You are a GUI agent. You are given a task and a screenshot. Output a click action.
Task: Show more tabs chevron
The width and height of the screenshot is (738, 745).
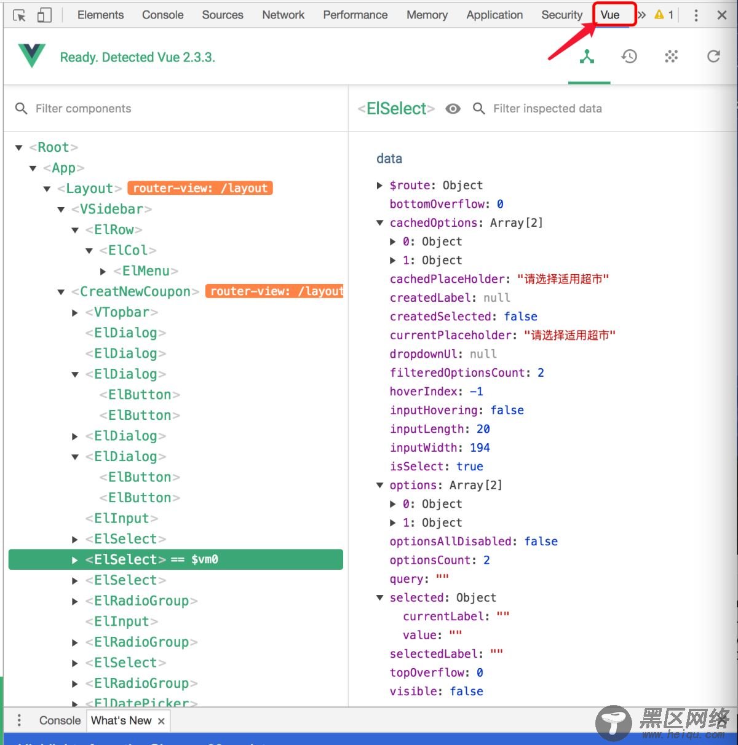tap(642, 15)
